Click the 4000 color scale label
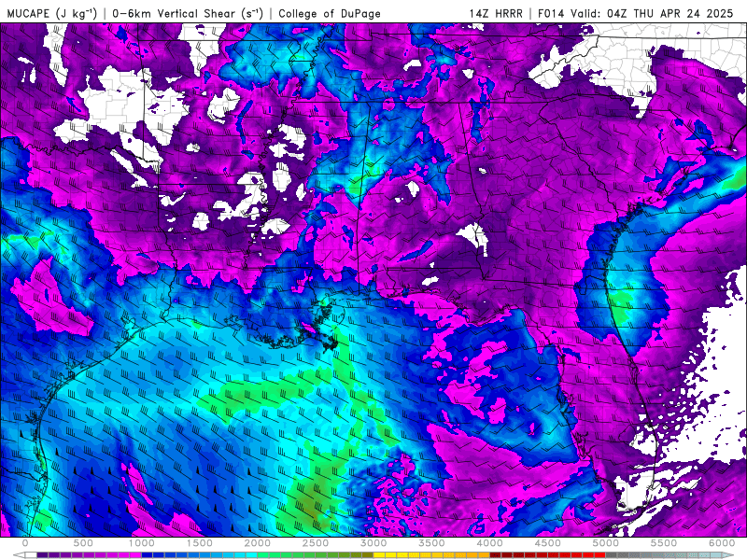This screenshot has width=747, height=560. [489, 543]
